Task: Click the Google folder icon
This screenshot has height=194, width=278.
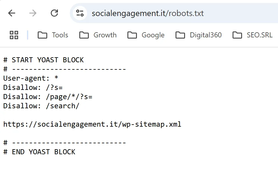Action: coord(132,35)
